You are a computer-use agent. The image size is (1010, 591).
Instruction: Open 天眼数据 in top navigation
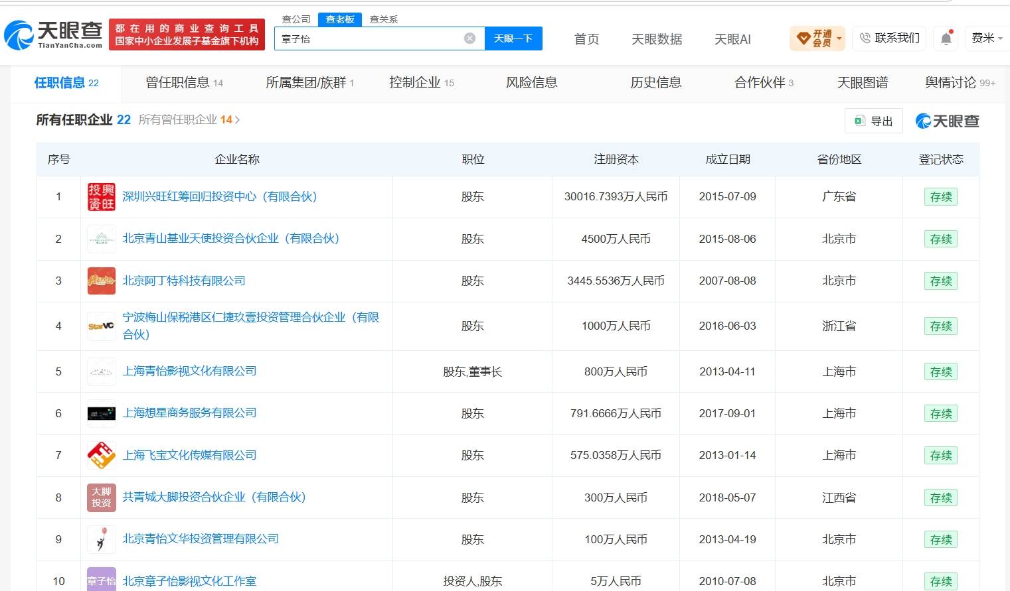(657, 39)
